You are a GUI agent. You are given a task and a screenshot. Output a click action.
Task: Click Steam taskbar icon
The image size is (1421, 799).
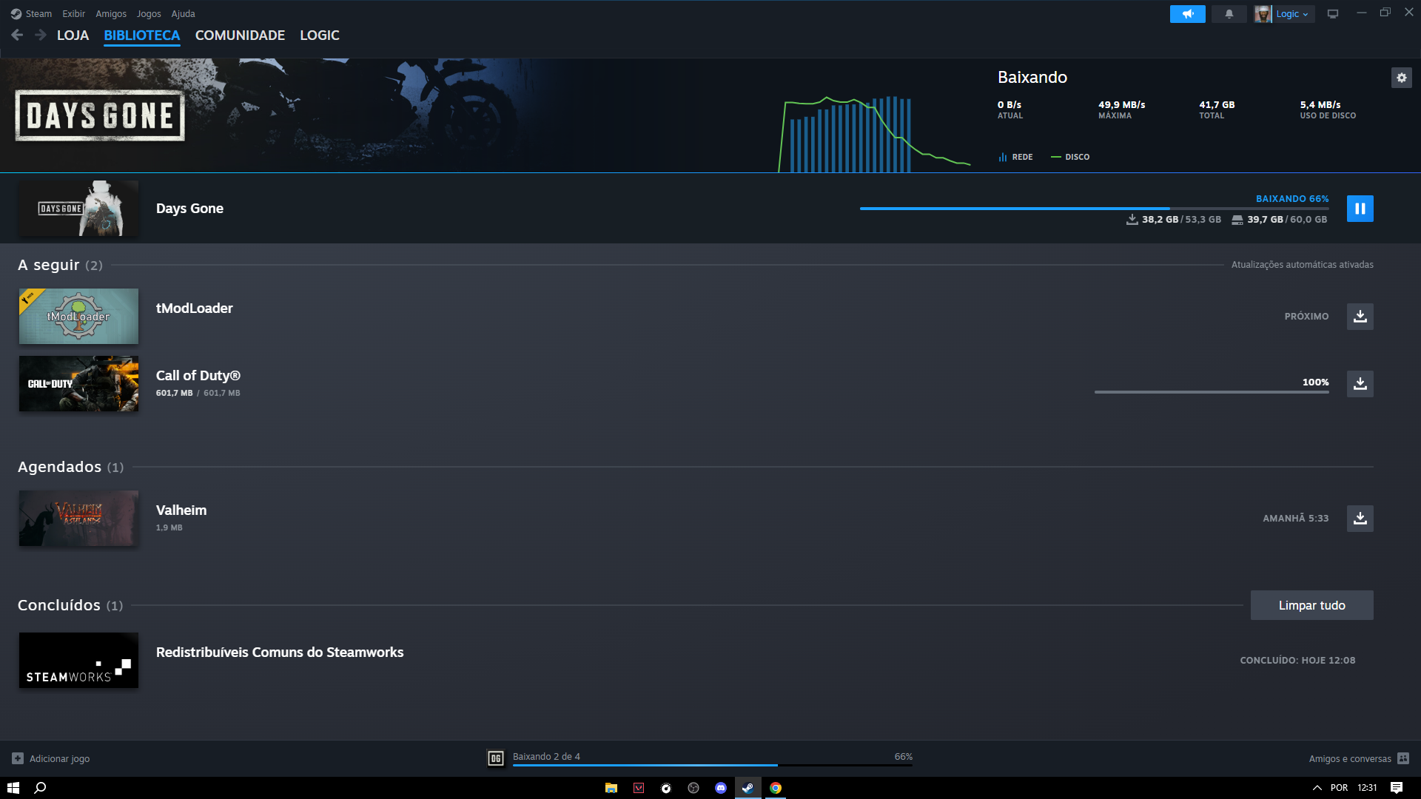pos(748,788)
